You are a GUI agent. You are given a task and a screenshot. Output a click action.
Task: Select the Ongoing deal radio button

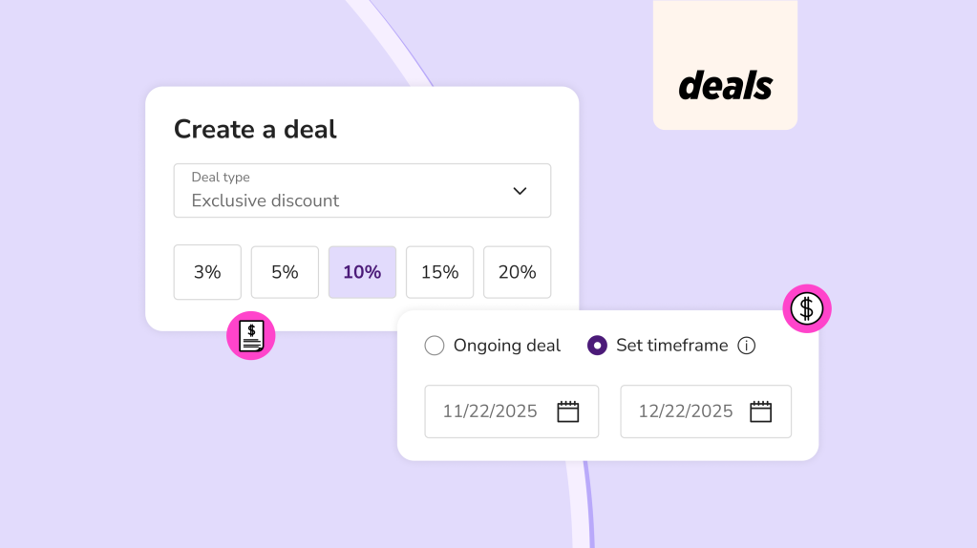(x=435, y=346)
